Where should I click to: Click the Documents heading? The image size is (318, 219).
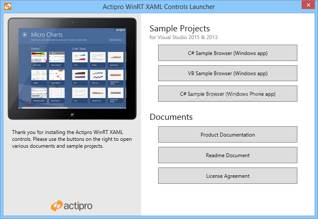(x=171, y=117)
